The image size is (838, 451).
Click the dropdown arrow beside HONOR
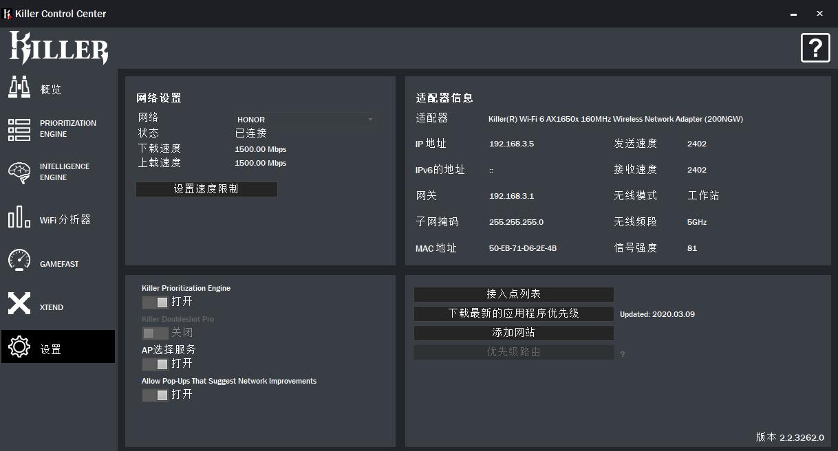click(x=370, y=119)
